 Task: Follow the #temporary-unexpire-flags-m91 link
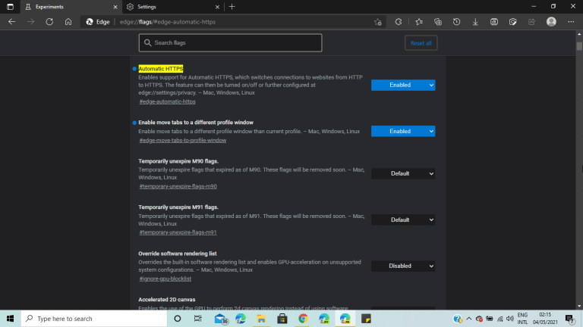(178, 232)
